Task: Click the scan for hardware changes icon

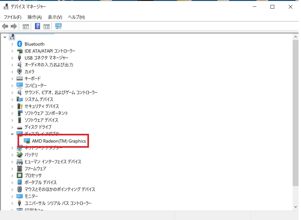Action: pos(58,26)
